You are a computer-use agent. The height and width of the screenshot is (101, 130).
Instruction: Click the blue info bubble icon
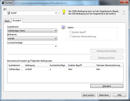click(63, 27)
